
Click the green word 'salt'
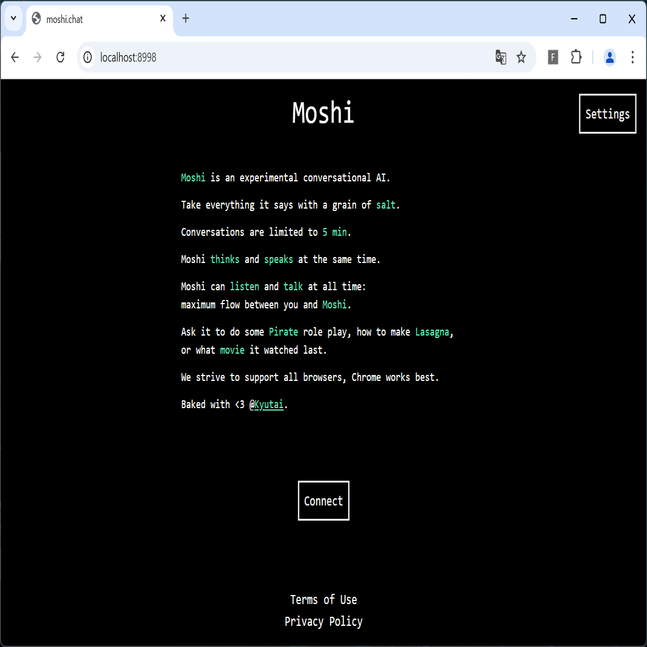point(386,205)
